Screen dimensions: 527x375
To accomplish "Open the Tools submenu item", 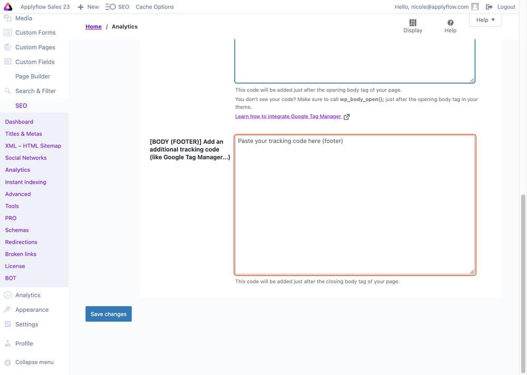I will pos(12,206).
